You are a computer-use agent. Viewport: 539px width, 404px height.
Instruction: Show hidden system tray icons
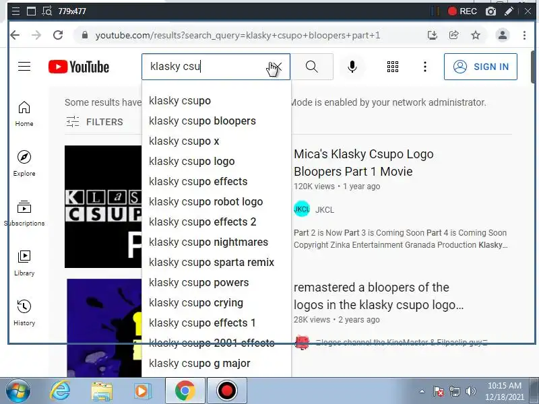422,391
